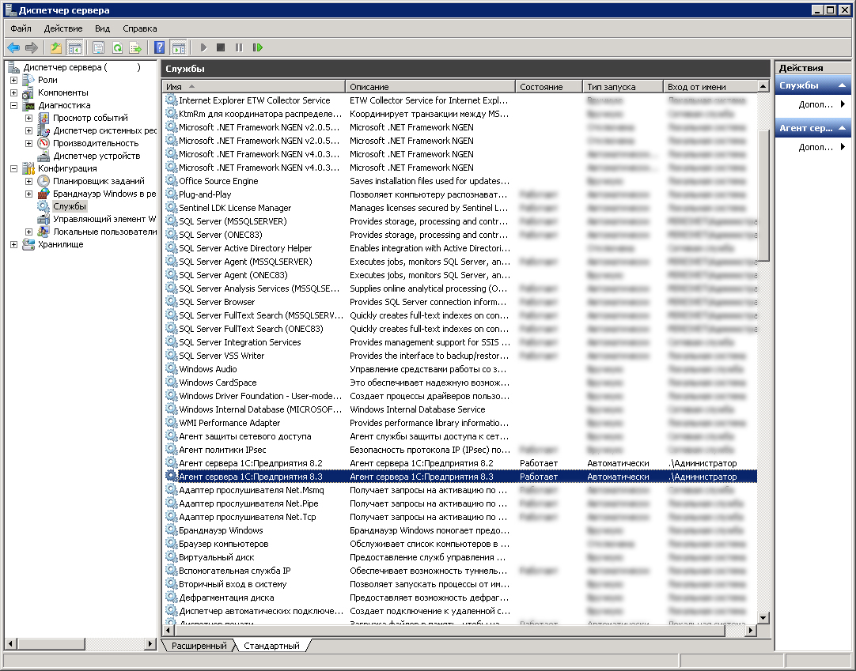856x671 pixels.
Task: Open the Файл menu
Action: (21, 28)
